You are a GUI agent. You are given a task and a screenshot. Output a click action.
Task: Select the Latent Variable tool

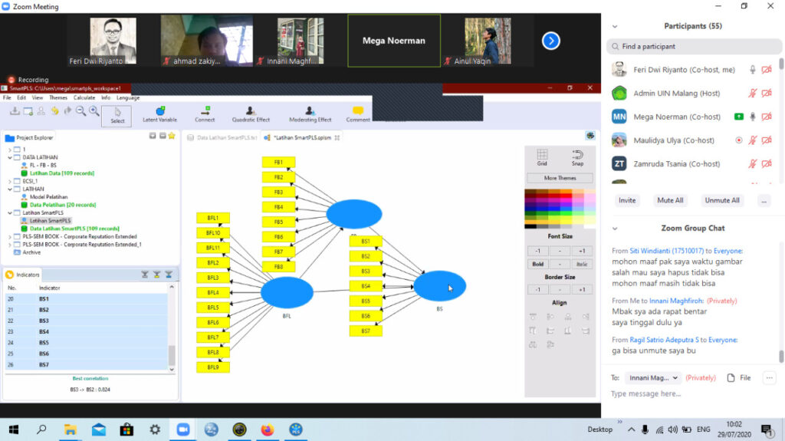point(159,114)
